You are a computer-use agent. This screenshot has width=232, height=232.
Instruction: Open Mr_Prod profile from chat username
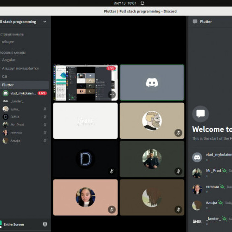(213, 171)
